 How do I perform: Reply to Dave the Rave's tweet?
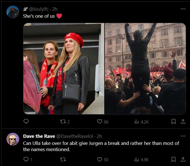coord(26,160)
